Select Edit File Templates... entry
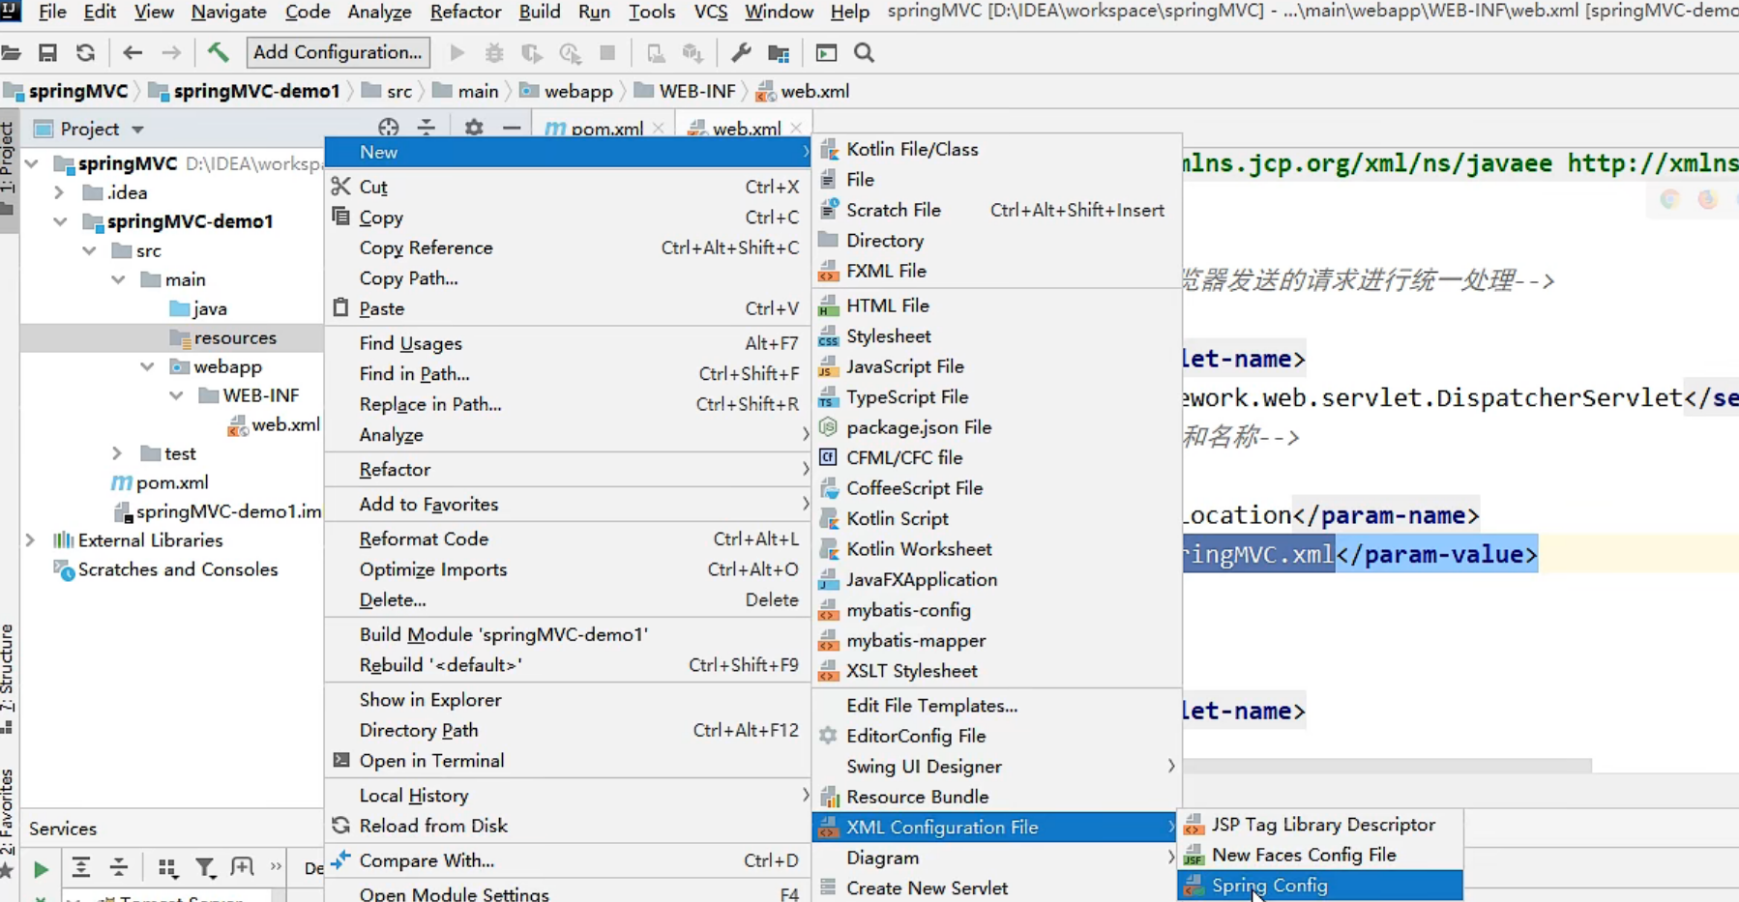The image size is (1739, 902). point(994,706)
